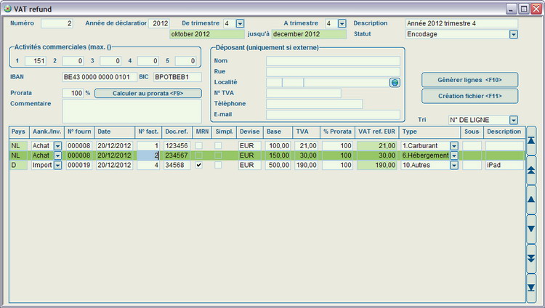Click N° fact. column header

pos(148,131)
